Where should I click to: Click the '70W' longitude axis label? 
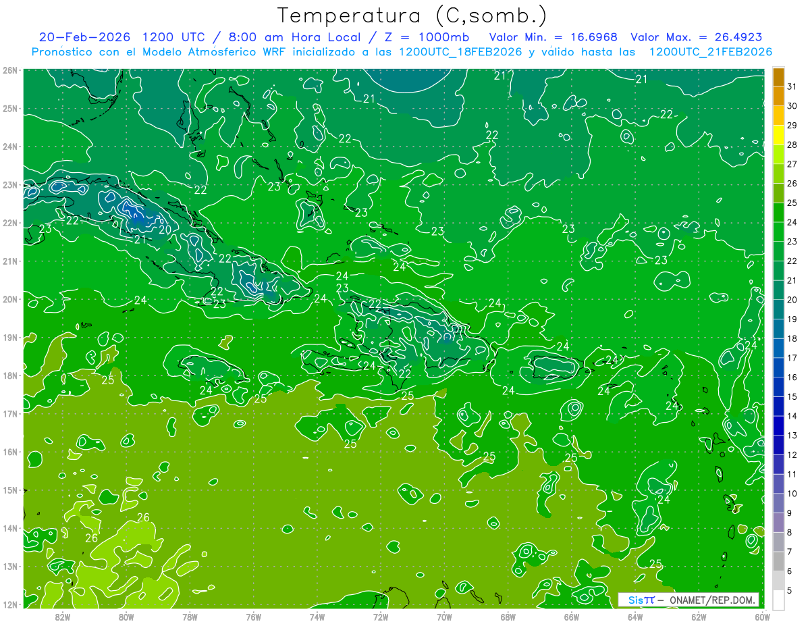tap(444, 617)
